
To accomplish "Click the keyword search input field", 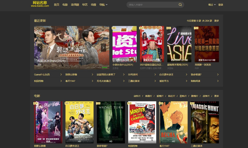I will pyautogui.click(x=151, y=5).
